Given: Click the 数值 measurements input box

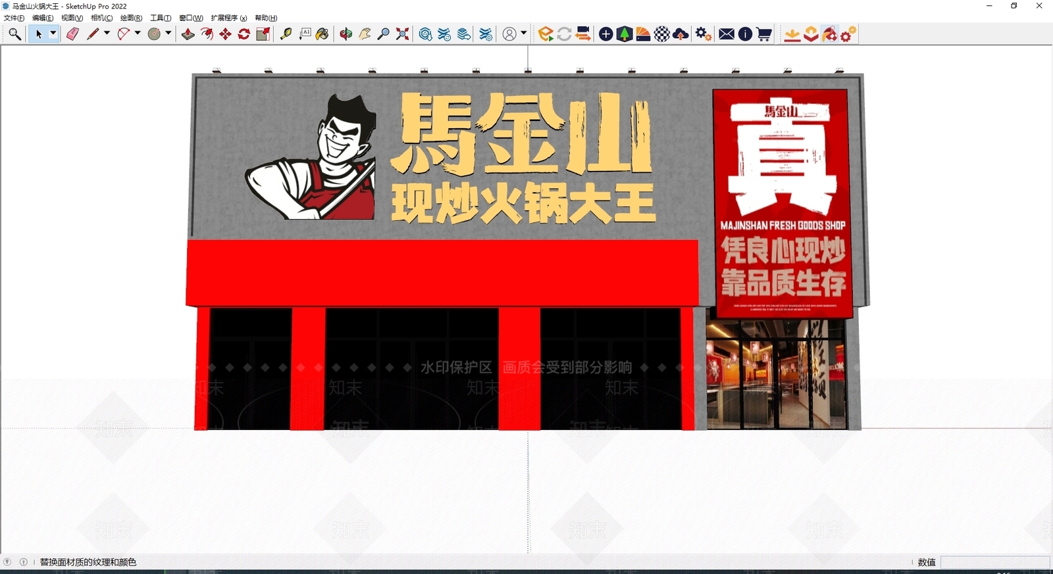Looking at the screenshot, I should click(x=995, y=562).
